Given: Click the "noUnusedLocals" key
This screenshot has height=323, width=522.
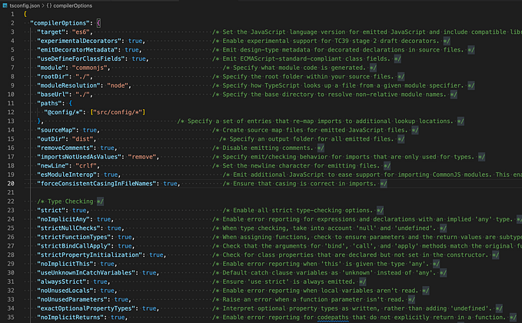Looking at the screenshot, I should click(65, 291).
